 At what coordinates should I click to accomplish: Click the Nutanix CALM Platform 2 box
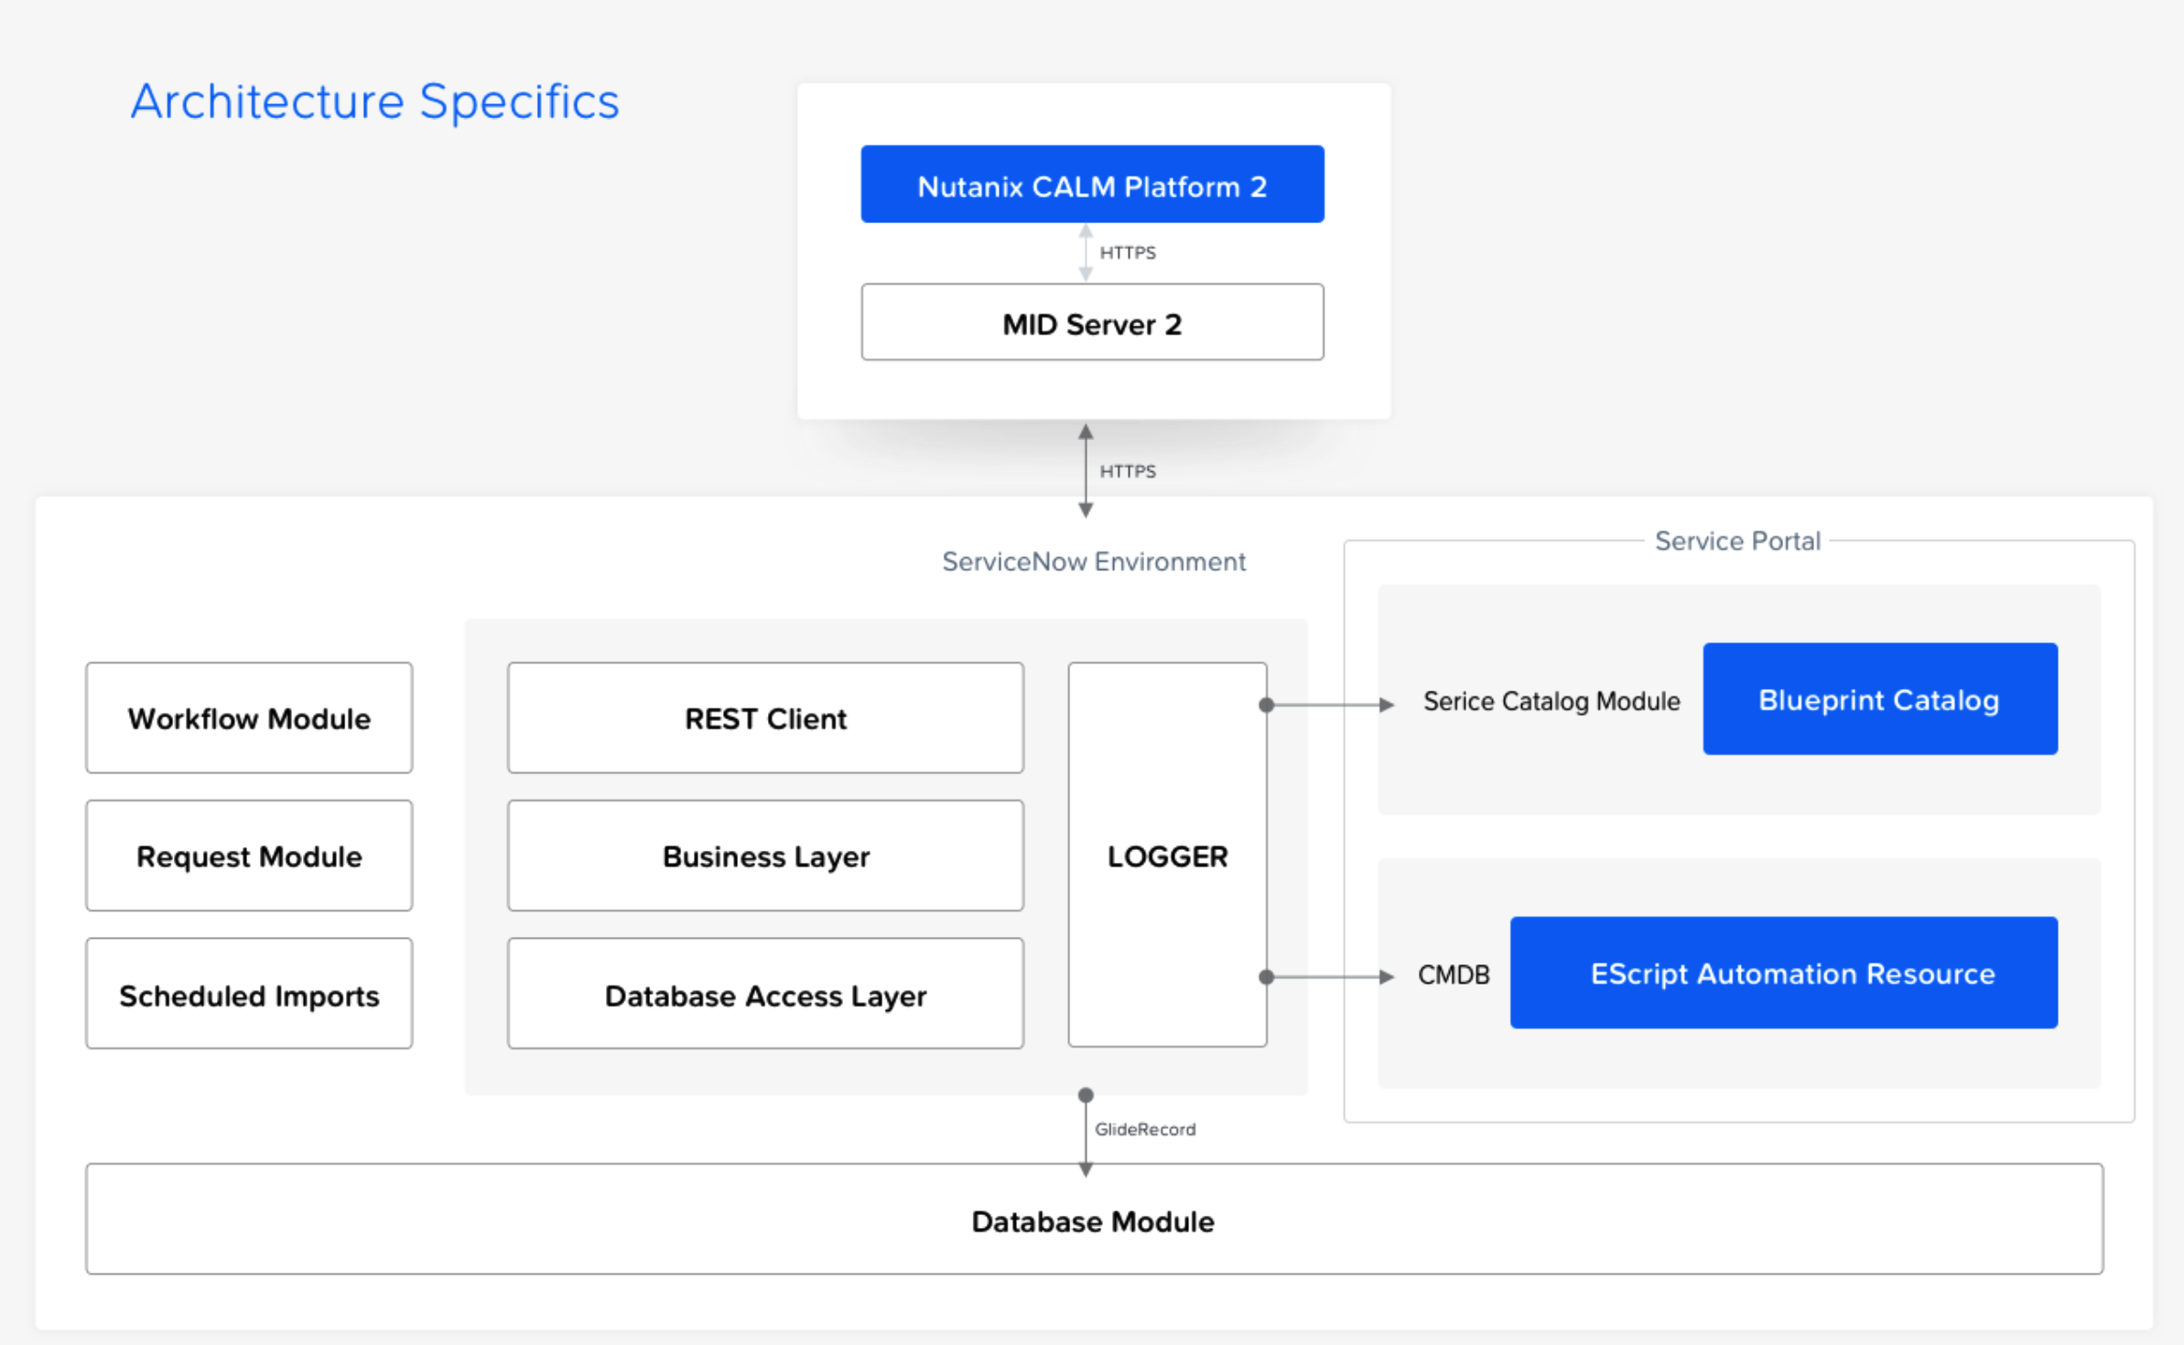click(1092, 184)
